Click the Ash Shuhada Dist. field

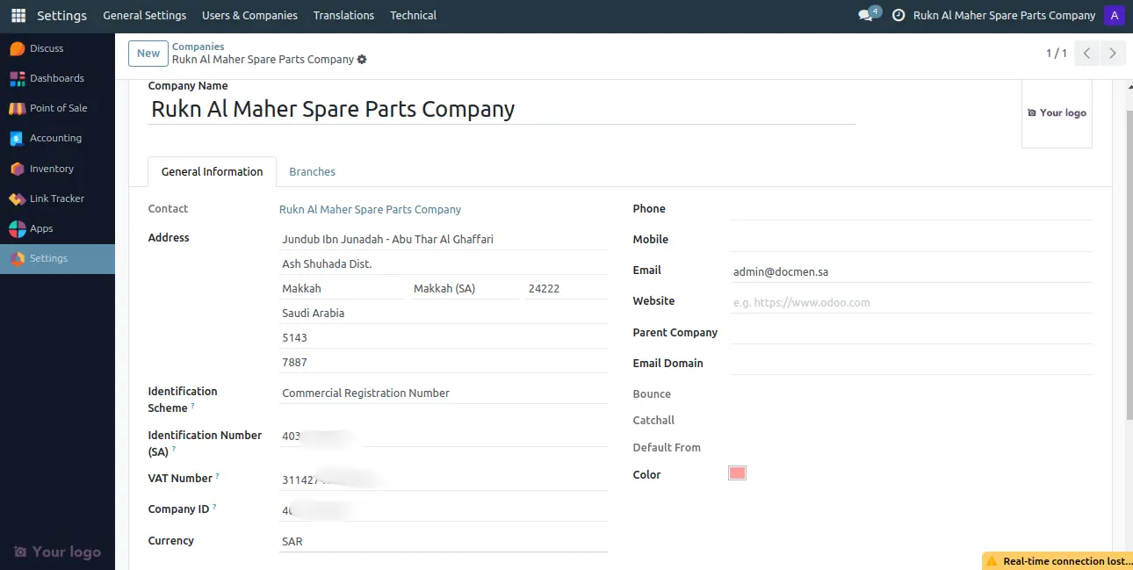(x=443, y=263)
